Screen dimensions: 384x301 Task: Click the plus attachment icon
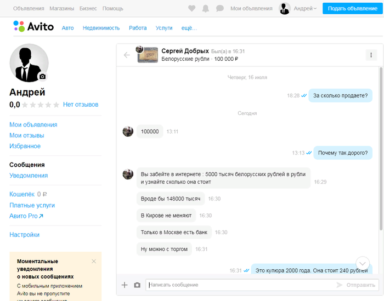click(125, 285)
